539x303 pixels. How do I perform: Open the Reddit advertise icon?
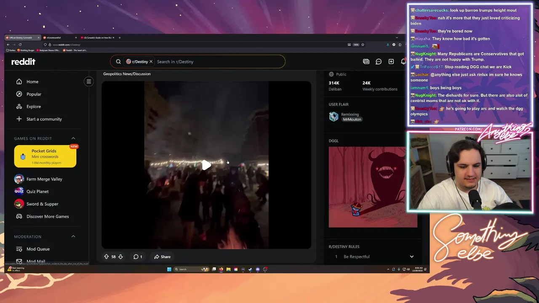point(366,61)
